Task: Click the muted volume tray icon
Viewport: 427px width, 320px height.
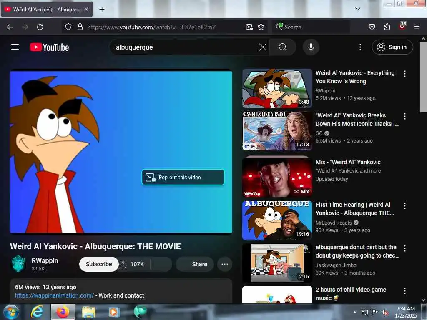Action: (x=385, y=312)
